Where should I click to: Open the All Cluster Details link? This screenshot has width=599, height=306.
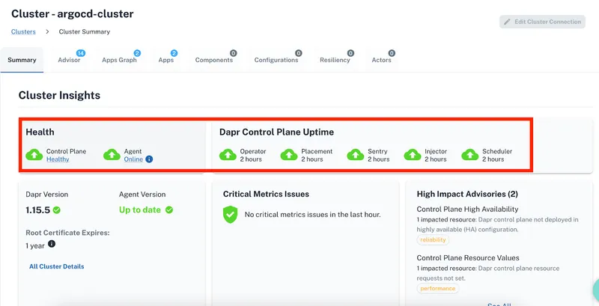(56, 266)
